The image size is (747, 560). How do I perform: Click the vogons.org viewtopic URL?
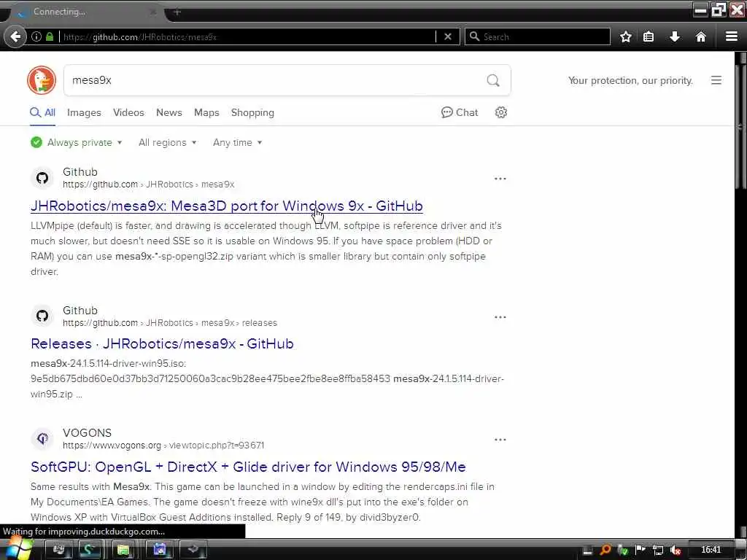163,446
